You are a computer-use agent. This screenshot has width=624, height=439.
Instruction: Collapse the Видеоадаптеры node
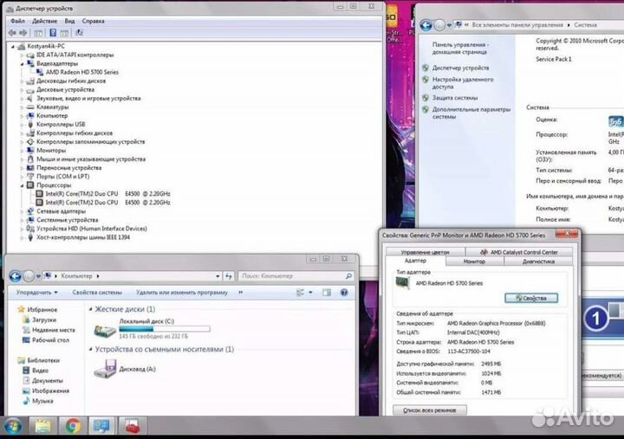[22, 64]
